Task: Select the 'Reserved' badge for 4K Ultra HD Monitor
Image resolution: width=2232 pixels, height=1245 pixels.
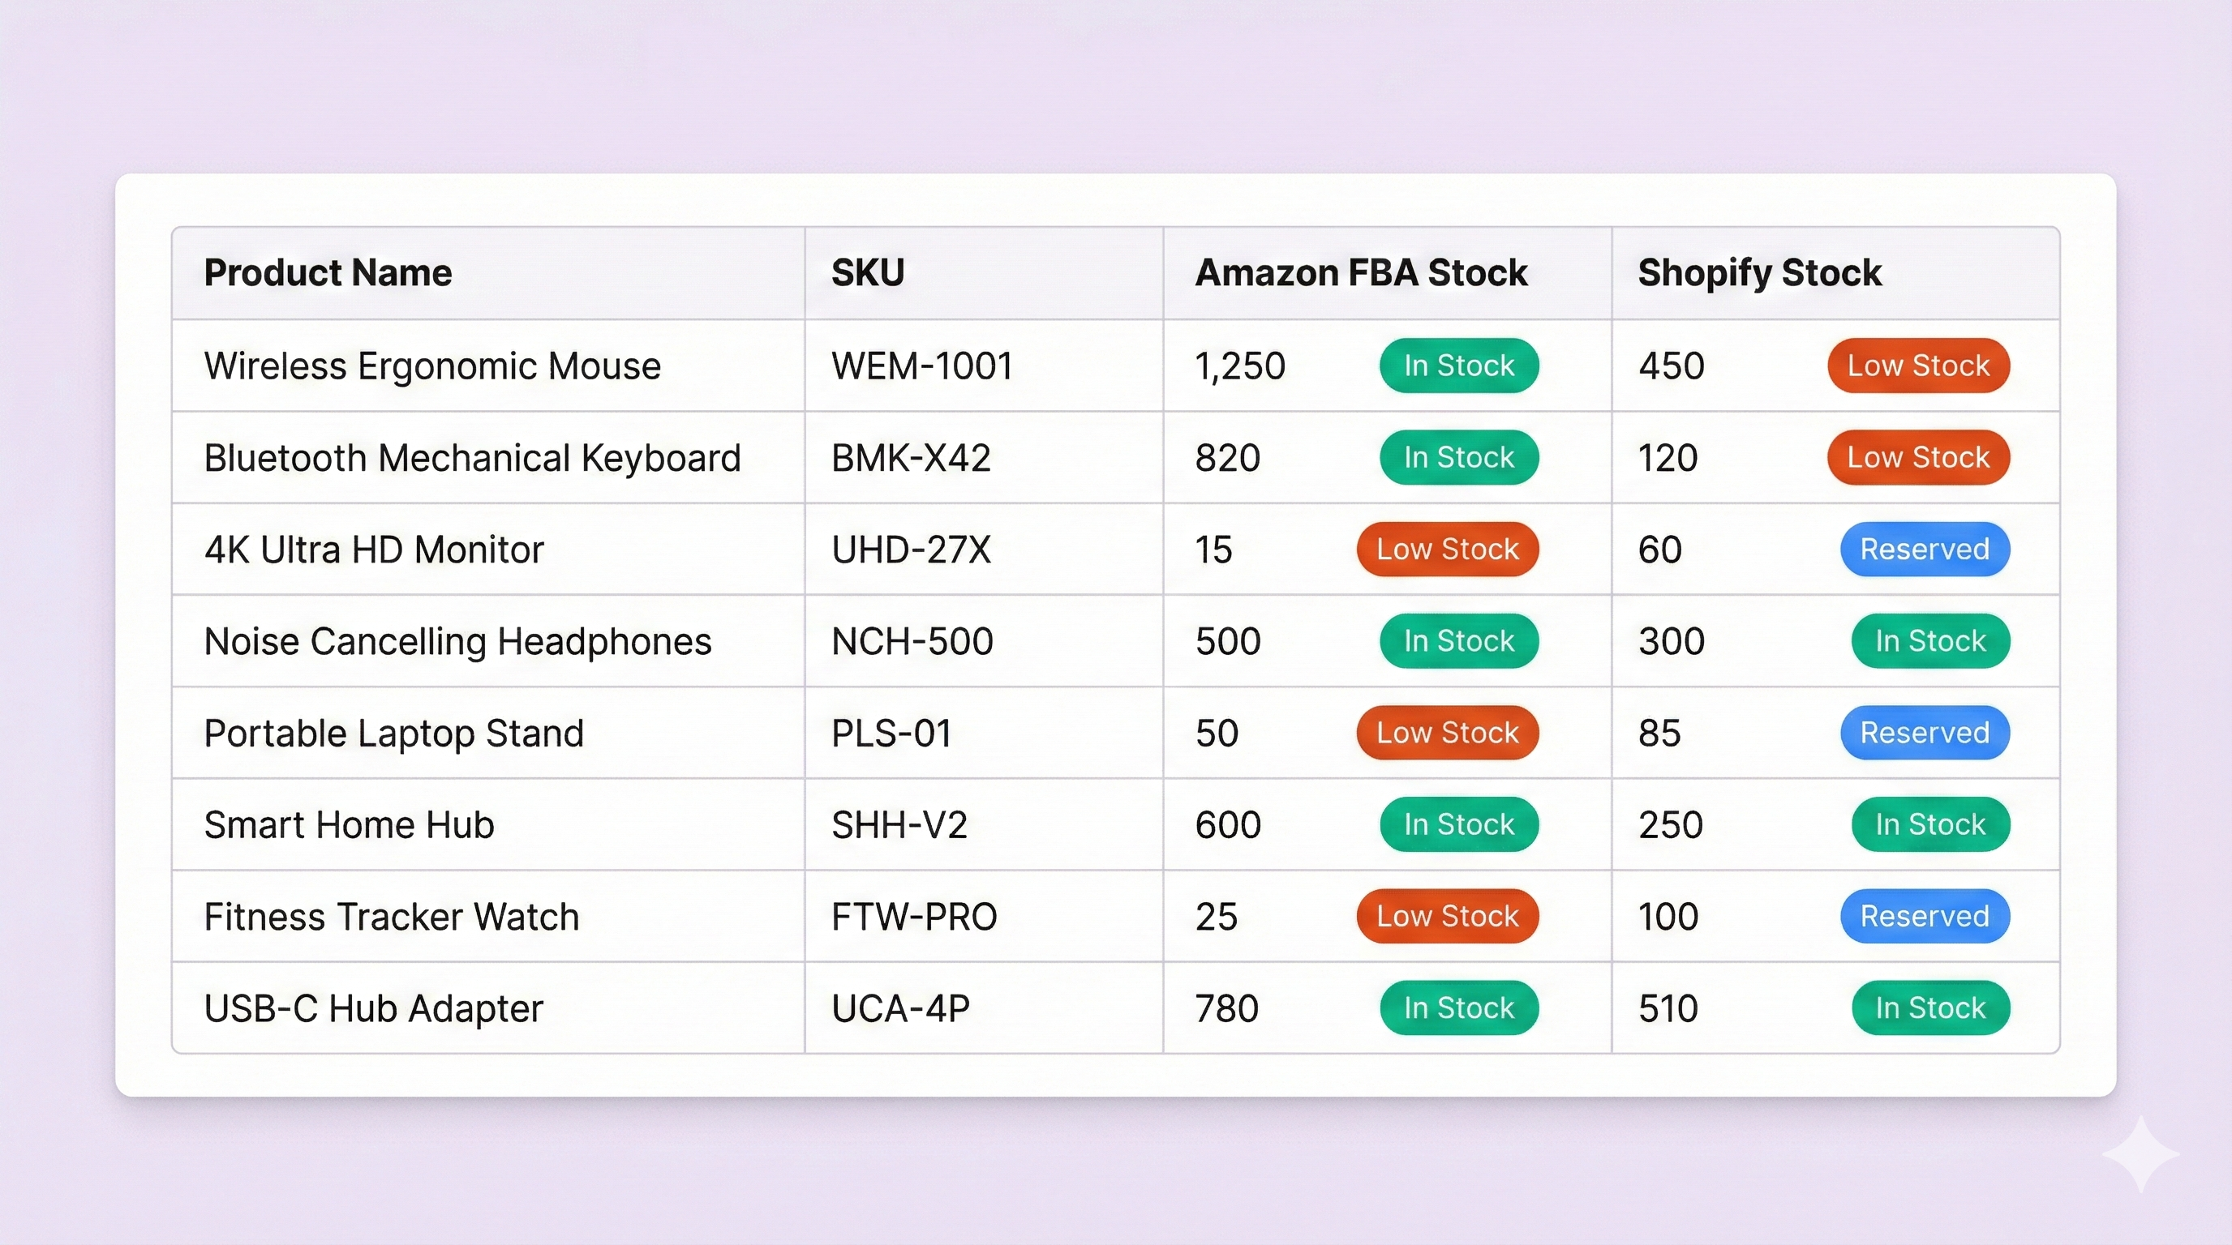Action: pos(1925,549)
